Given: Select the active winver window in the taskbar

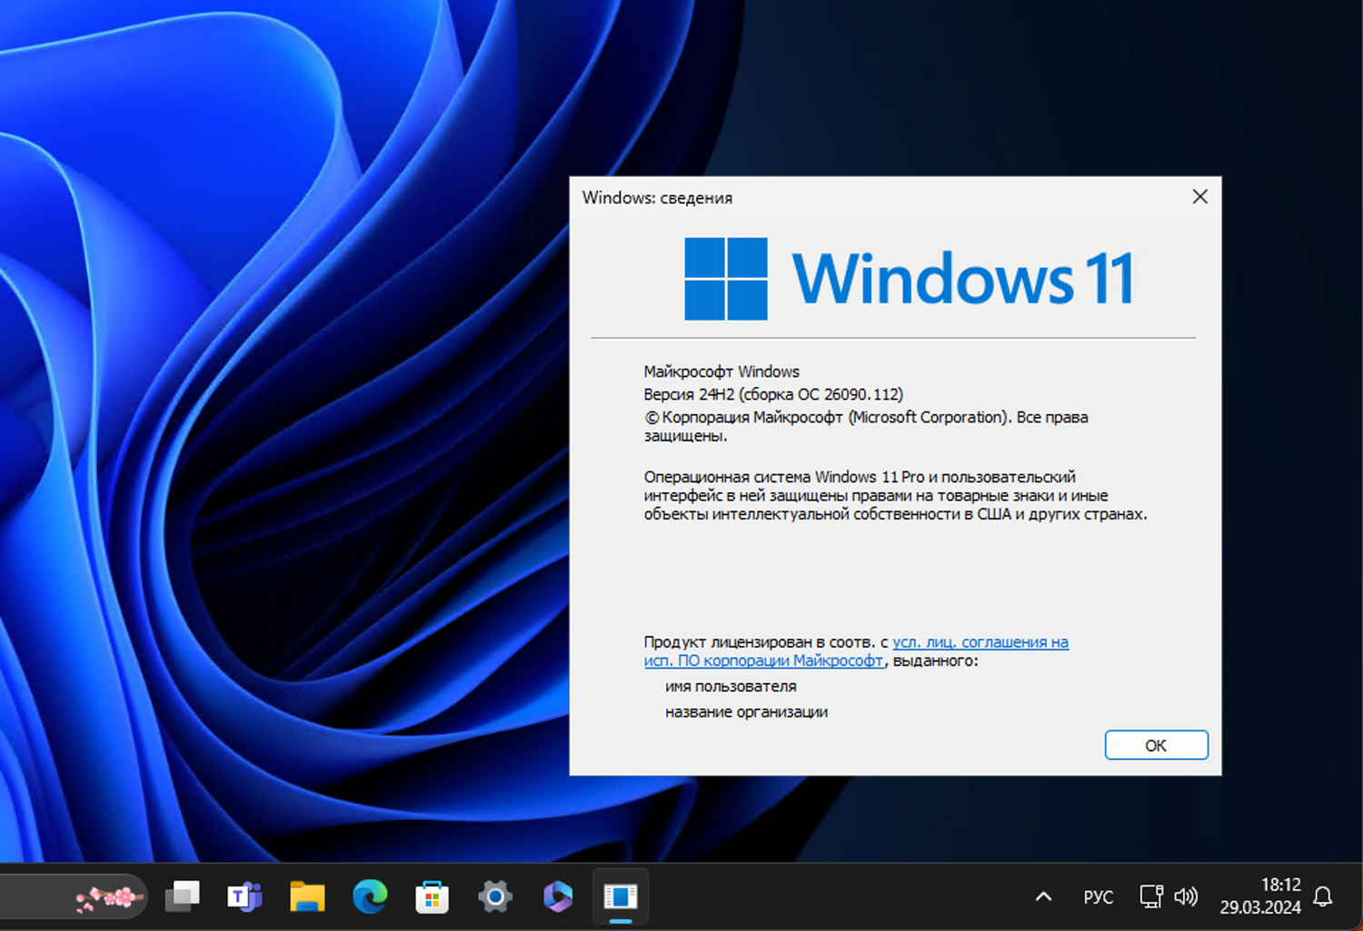Looking at the screenshot, I should pyautogui.click(x=621, y=897).
